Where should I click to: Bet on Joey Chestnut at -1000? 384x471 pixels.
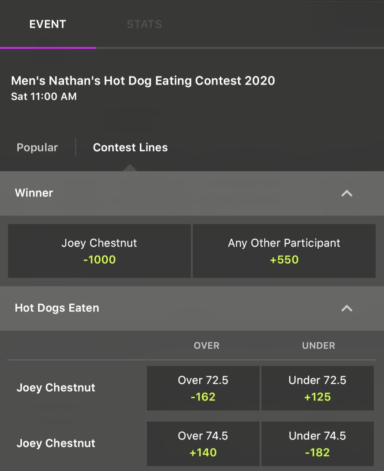[99, 251]
